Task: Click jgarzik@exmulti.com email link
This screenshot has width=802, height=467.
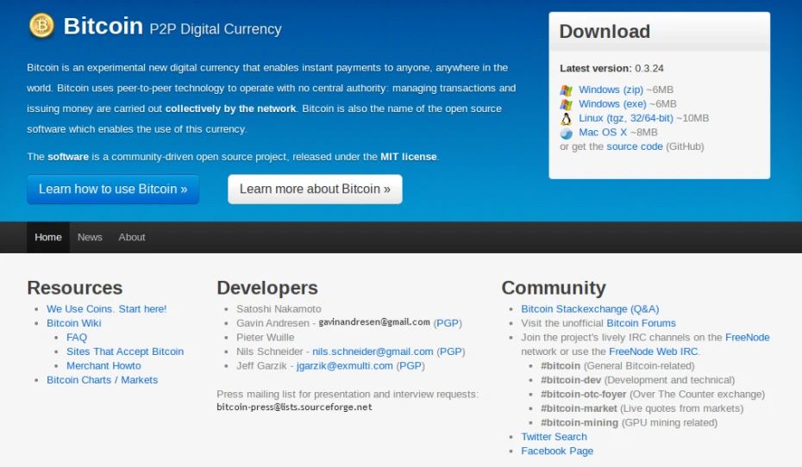Action: (344, 366)
